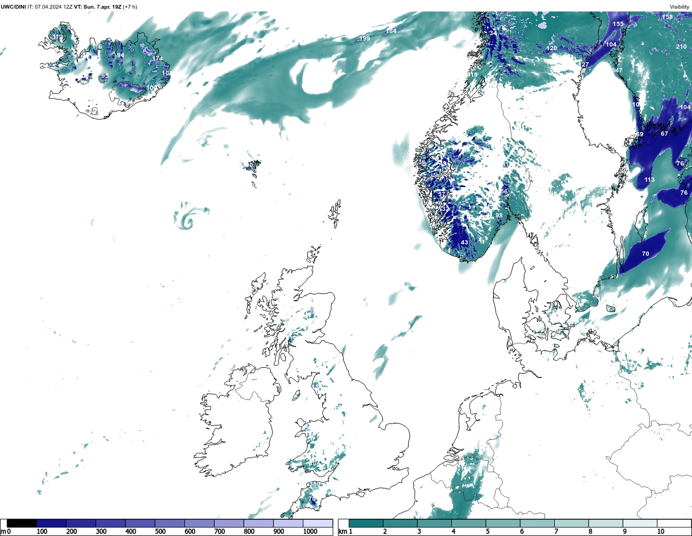
Task: Click the black 0–100 m legend swatch
Action: point(22,524)
